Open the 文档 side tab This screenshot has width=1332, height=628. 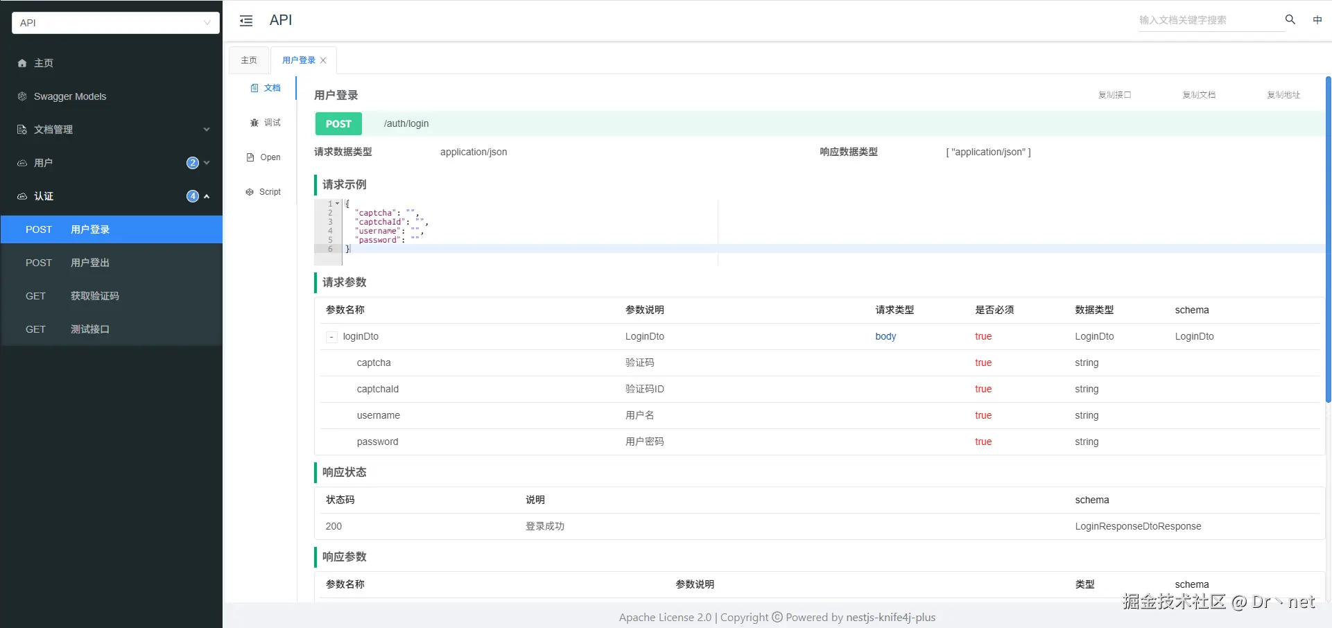(266, 88)
